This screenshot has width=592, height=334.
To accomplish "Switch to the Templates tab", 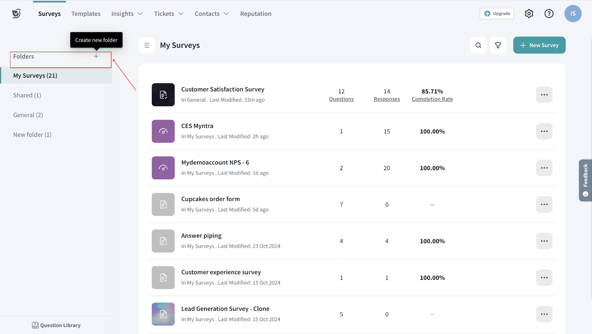I will tap(86, 14).
